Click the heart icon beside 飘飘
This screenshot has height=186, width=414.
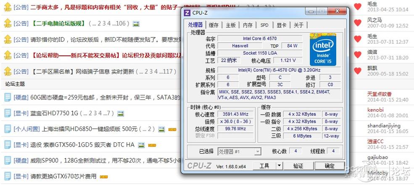click(358, 71)
